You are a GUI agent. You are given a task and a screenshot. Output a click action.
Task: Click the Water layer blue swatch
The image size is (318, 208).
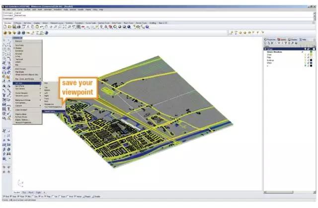click(311, 63)
